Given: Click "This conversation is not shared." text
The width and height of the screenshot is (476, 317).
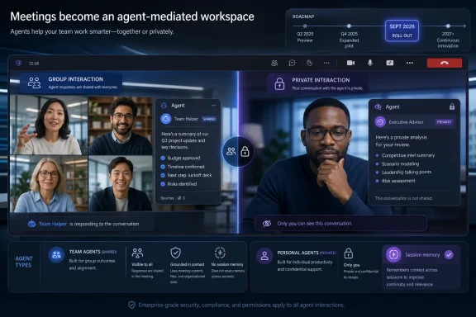Looking at the screenshot, I should (x=404, y=198).
